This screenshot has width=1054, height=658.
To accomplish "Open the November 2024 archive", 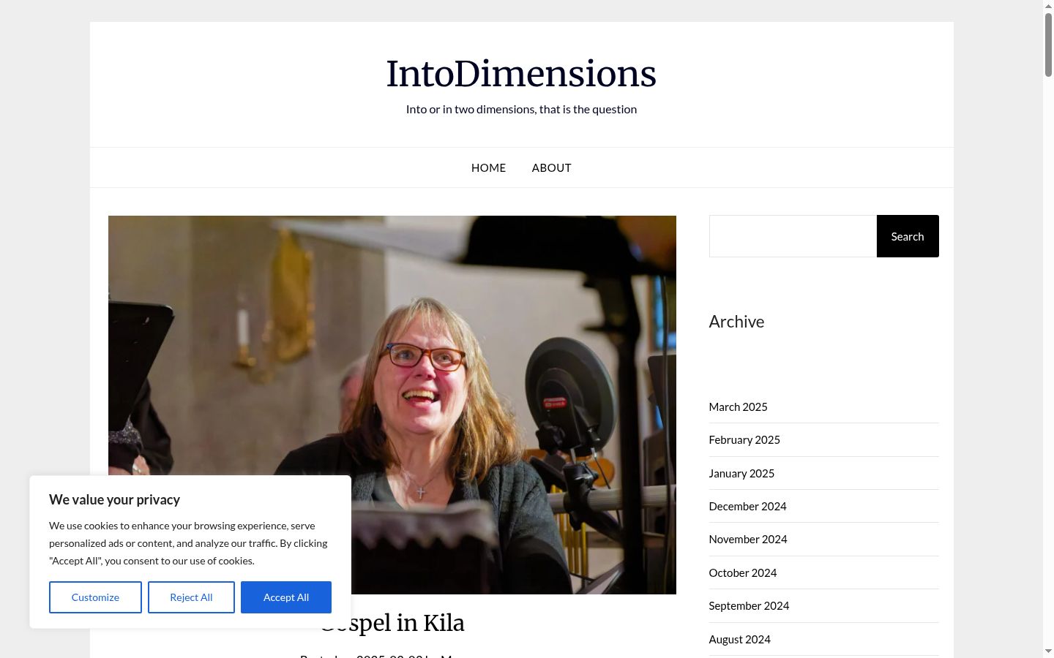I will point(748,539).
